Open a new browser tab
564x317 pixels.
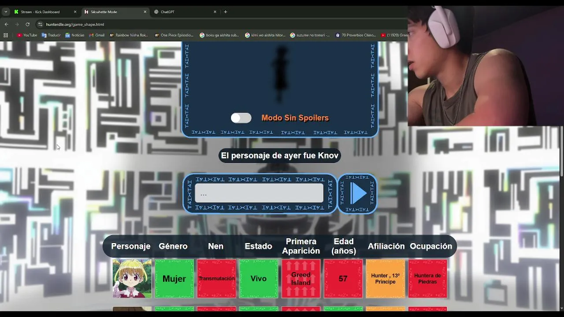pos(226,12)
